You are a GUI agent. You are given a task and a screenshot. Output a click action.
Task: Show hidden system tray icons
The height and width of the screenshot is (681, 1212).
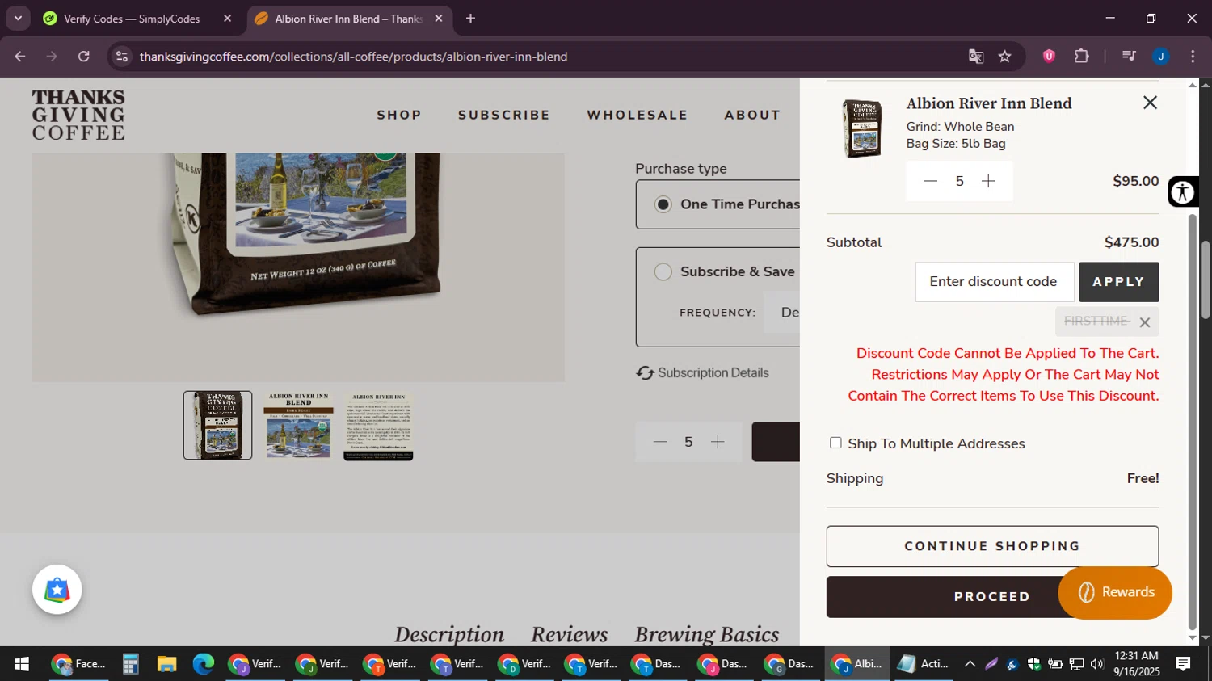click(970, 664)
